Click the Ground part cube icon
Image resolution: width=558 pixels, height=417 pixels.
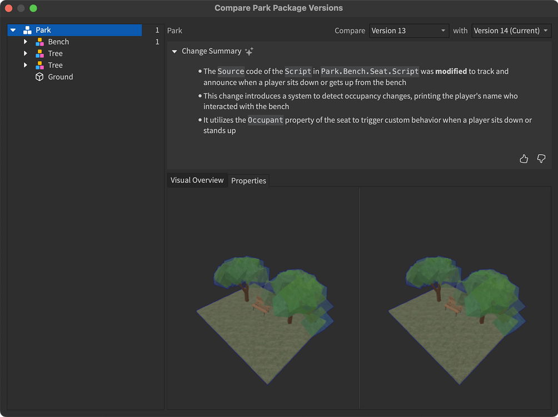[x=38, y=77]
